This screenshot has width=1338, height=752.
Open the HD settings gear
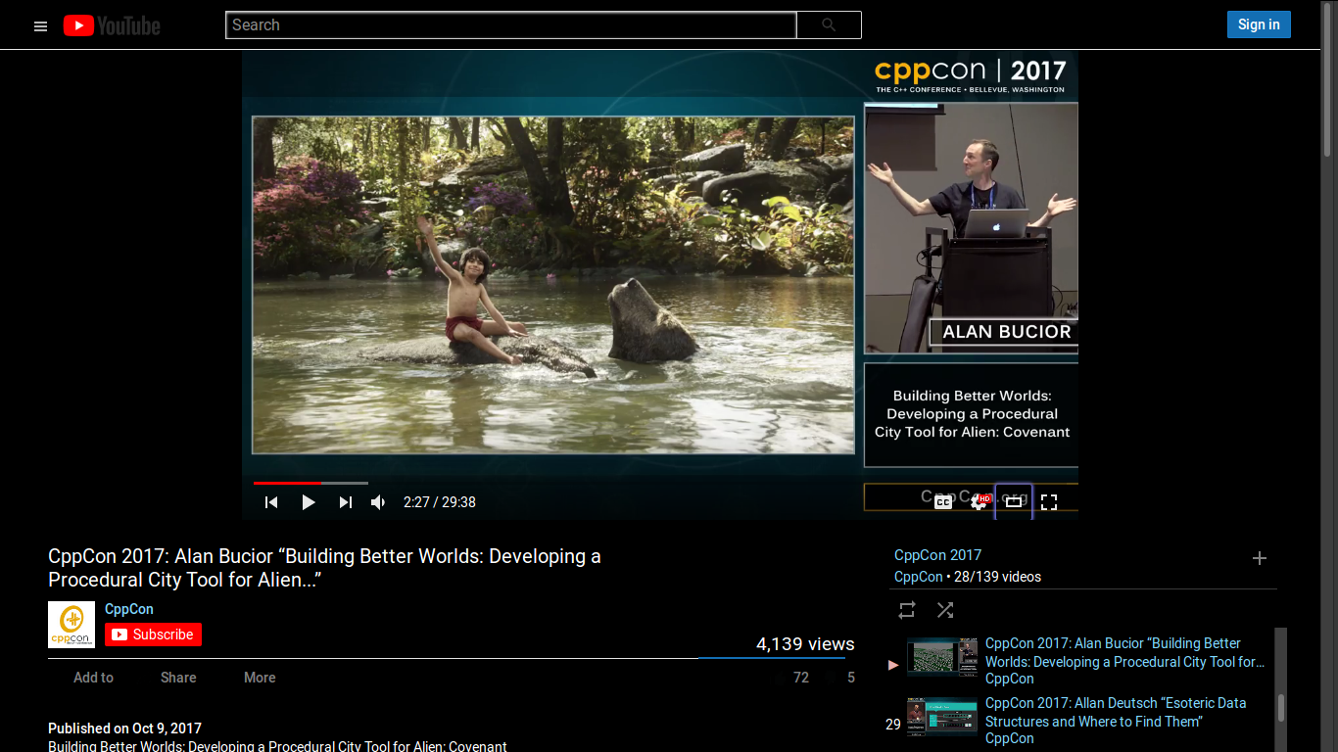(x=979, y=502)
